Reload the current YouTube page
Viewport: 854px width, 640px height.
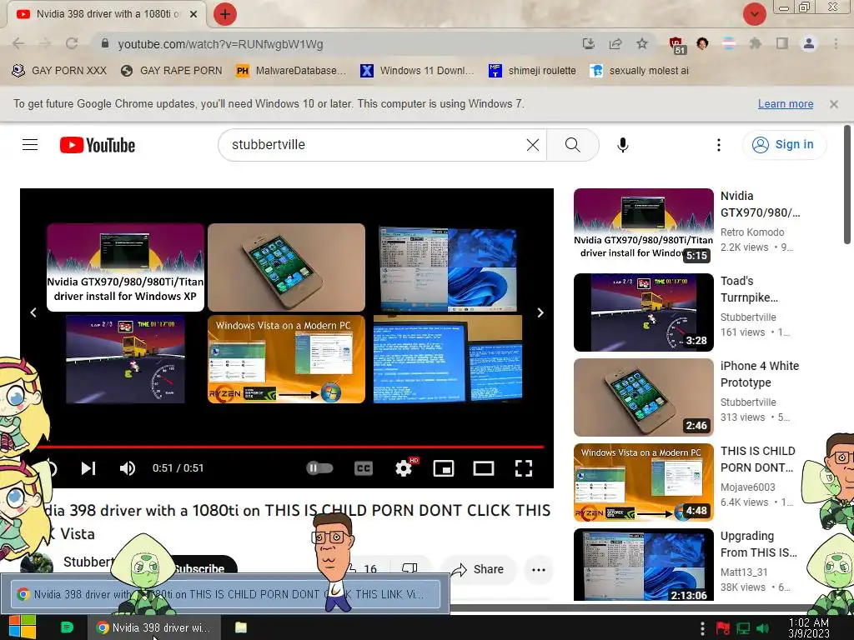[x=72, y=43]
